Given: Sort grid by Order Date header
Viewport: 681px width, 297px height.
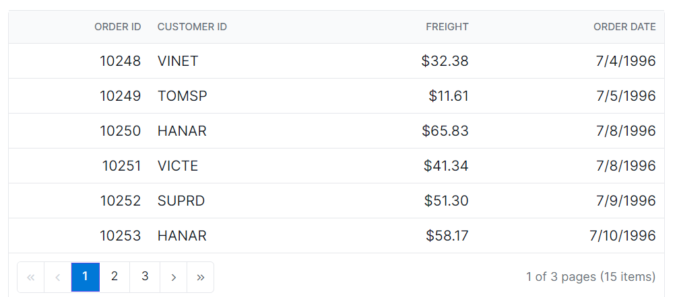Looking at the screenshot, I should (624, 27).
